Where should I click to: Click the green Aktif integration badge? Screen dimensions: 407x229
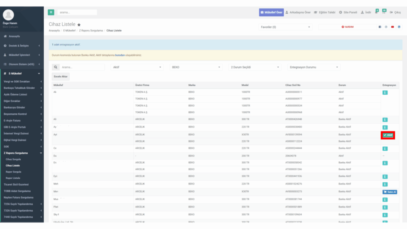tap(388, 135)
